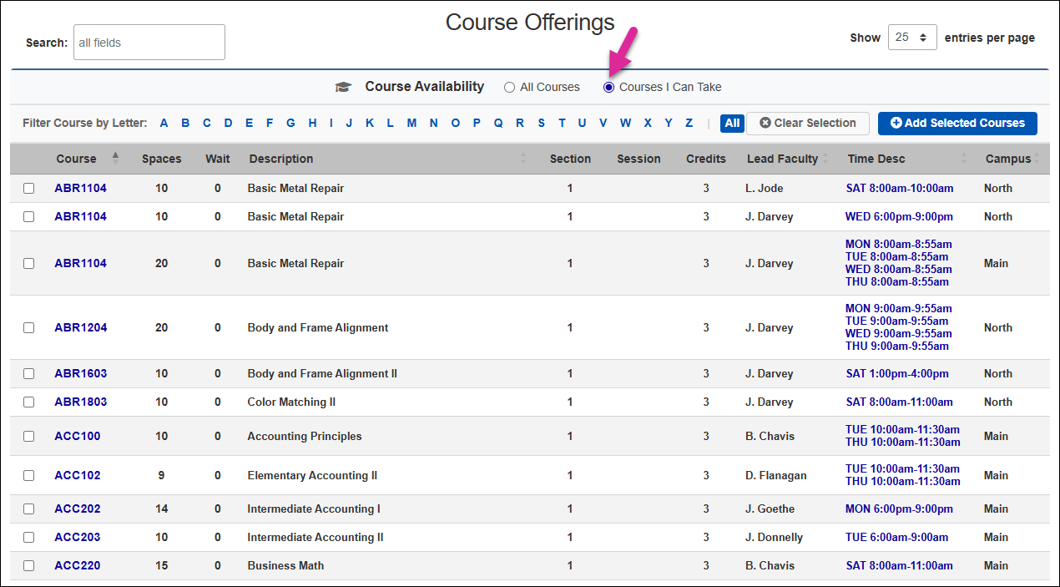The height and width of the screenshot is (587, 1060).
Task: Select the Courses I Can Take option
Action: (608, 87)
